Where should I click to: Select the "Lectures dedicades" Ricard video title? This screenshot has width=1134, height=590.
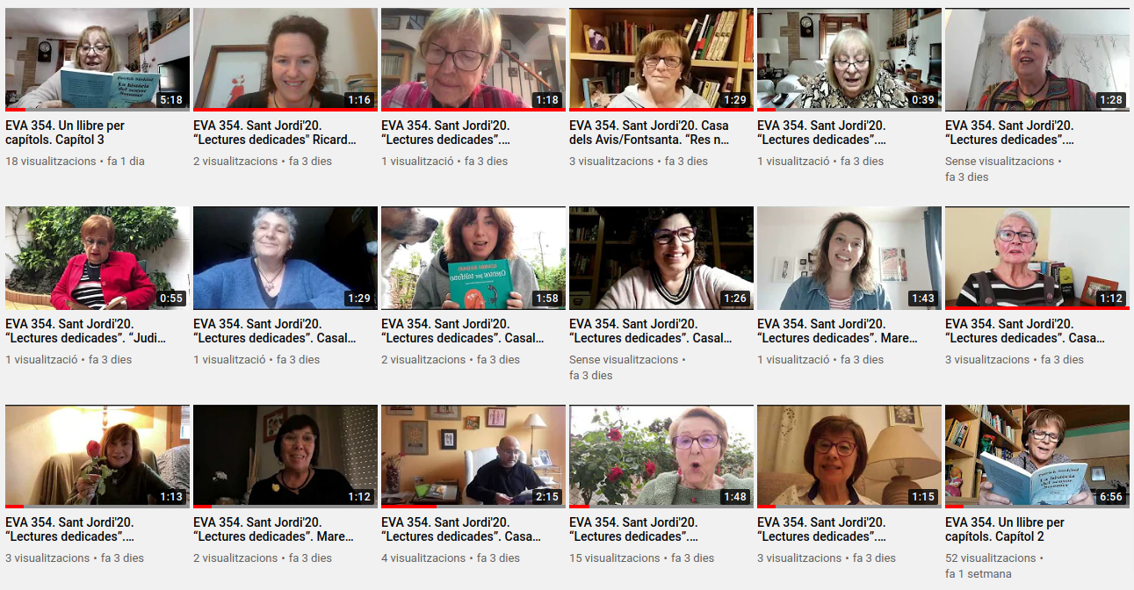(275, 133)
